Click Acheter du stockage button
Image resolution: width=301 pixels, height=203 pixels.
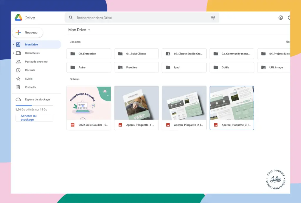[34, 118]
